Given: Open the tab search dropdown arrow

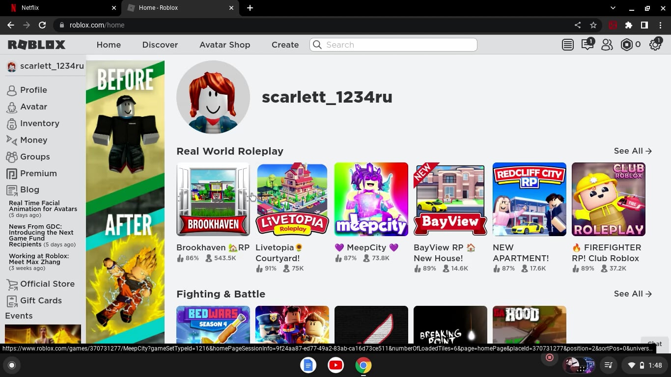Looking at the screenshot, I should pos(613,8).
